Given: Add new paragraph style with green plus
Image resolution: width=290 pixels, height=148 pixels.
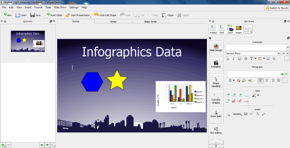Looking at the screenshot, I should pyautogui.click(x=282, y=74).
